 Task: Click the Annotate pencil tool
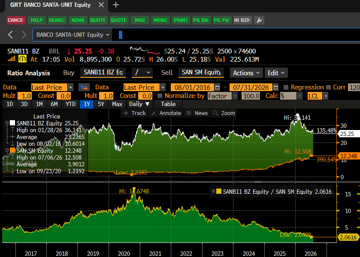click(x=166, y=113)
